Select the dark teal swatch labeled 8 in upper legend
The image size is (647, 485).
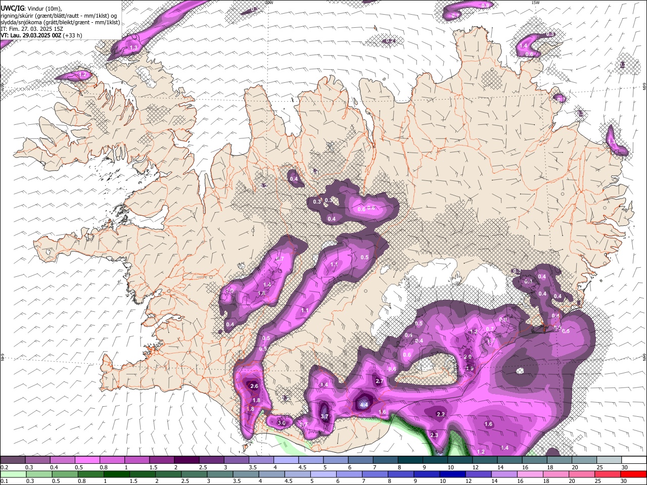[410, 460]
